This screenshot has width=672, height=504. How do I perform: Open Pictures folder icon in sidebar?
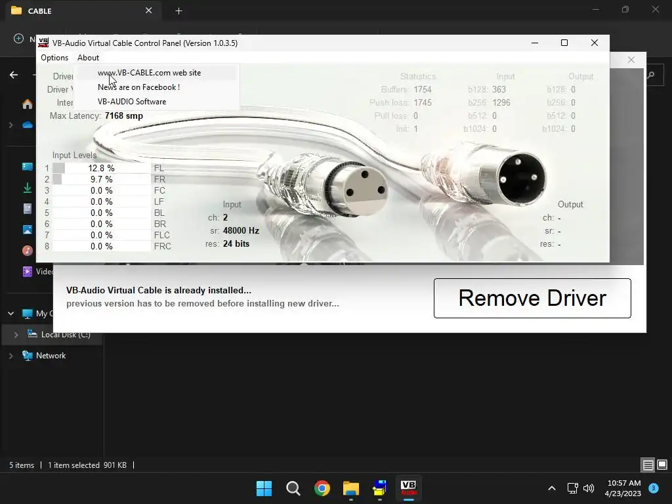tap(28, 230)
